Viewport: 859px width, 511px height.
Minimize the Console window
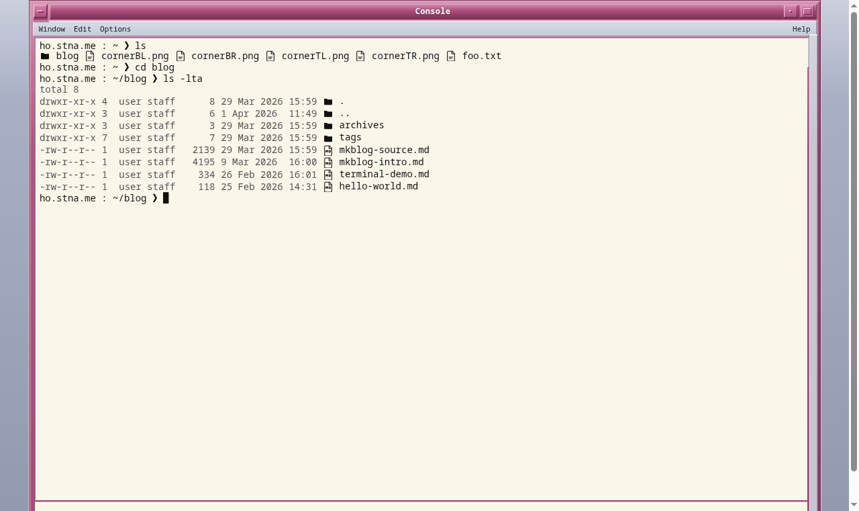pyautogui.click(x=791, y=11)
